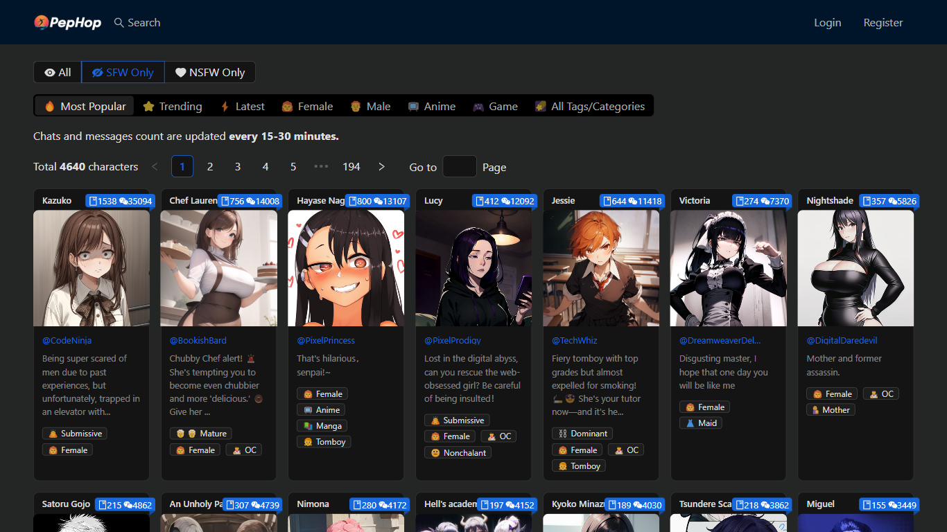
Task: Click the PepHop logo icon
Action: 42,23
